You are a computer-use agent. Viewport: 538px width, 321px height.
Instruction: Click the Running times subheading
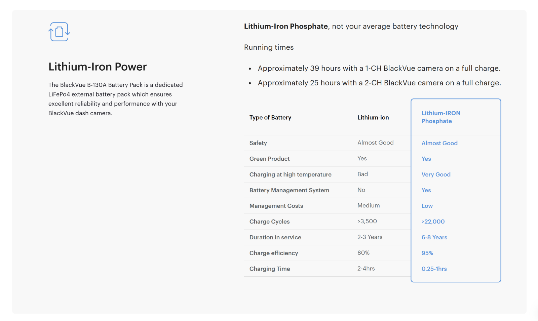click(x=269, y=47)
